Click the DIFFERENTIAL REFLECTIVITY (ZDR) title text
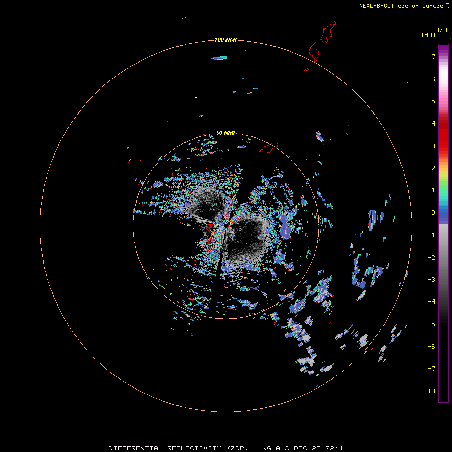This screenshot has width=452, height=452. click(x=178, y=448)
